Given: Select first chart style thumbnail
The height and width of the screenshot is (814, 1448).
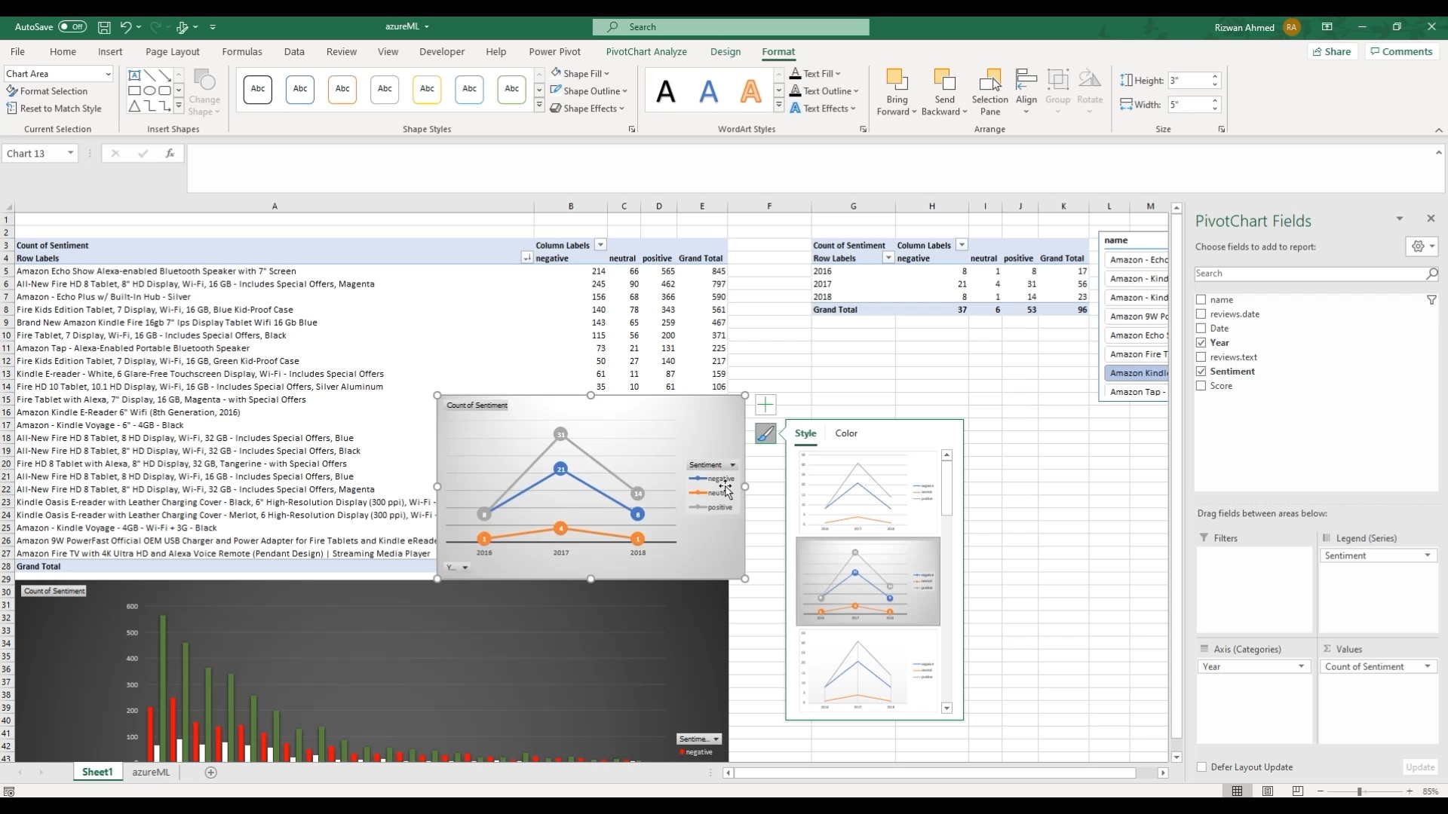Looking at the screenshot, I should point(868,492).
